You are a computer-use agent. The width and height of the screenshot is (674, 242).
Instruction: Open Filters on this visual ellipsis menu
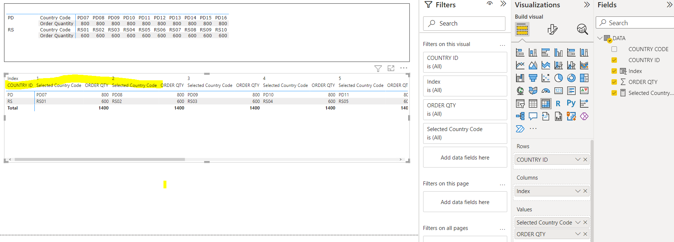(502, 45)
